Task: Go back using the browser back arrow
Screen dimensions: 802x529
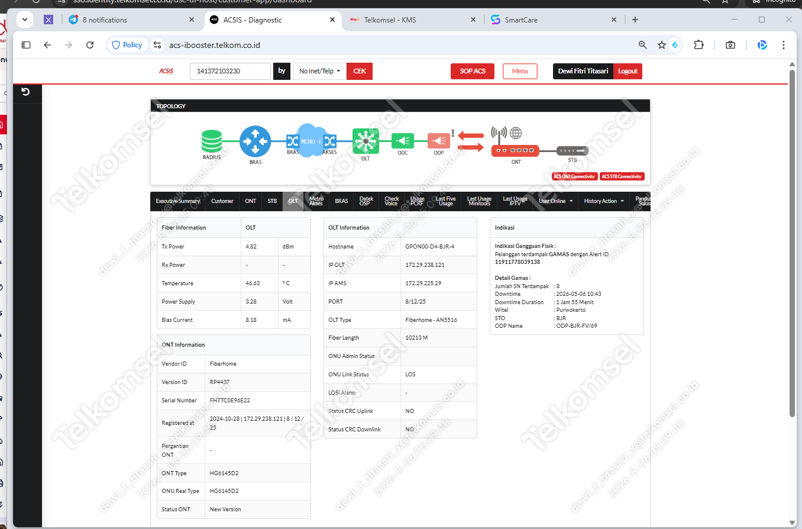Action: [48, 45]
